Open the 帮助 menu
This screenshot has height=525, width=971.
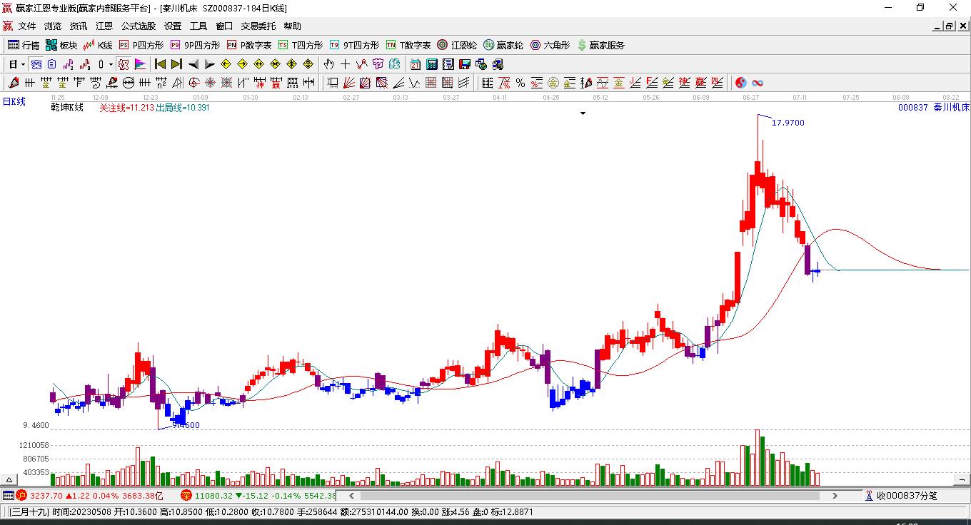pyautogui.click(x=292, y=26)
